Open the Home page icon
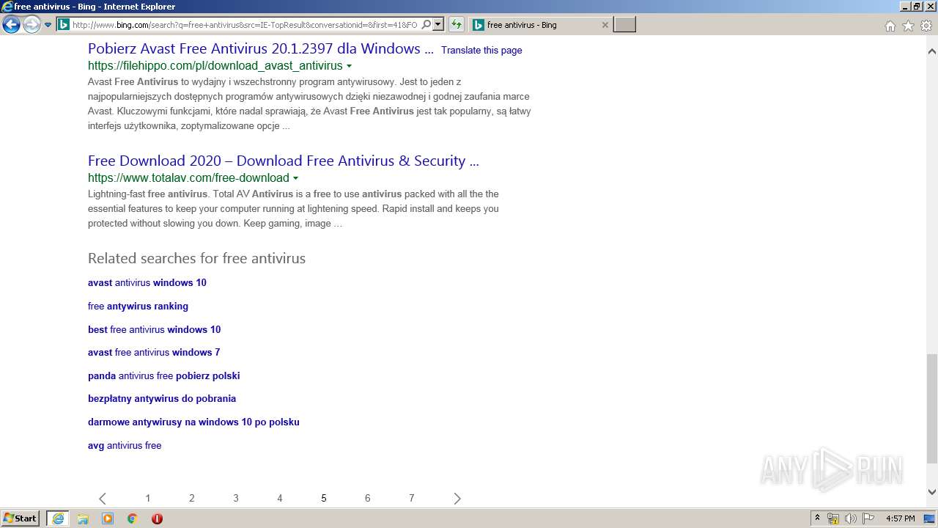The height and width of the screenshot is (528, 938). click(x=890, y=26)
